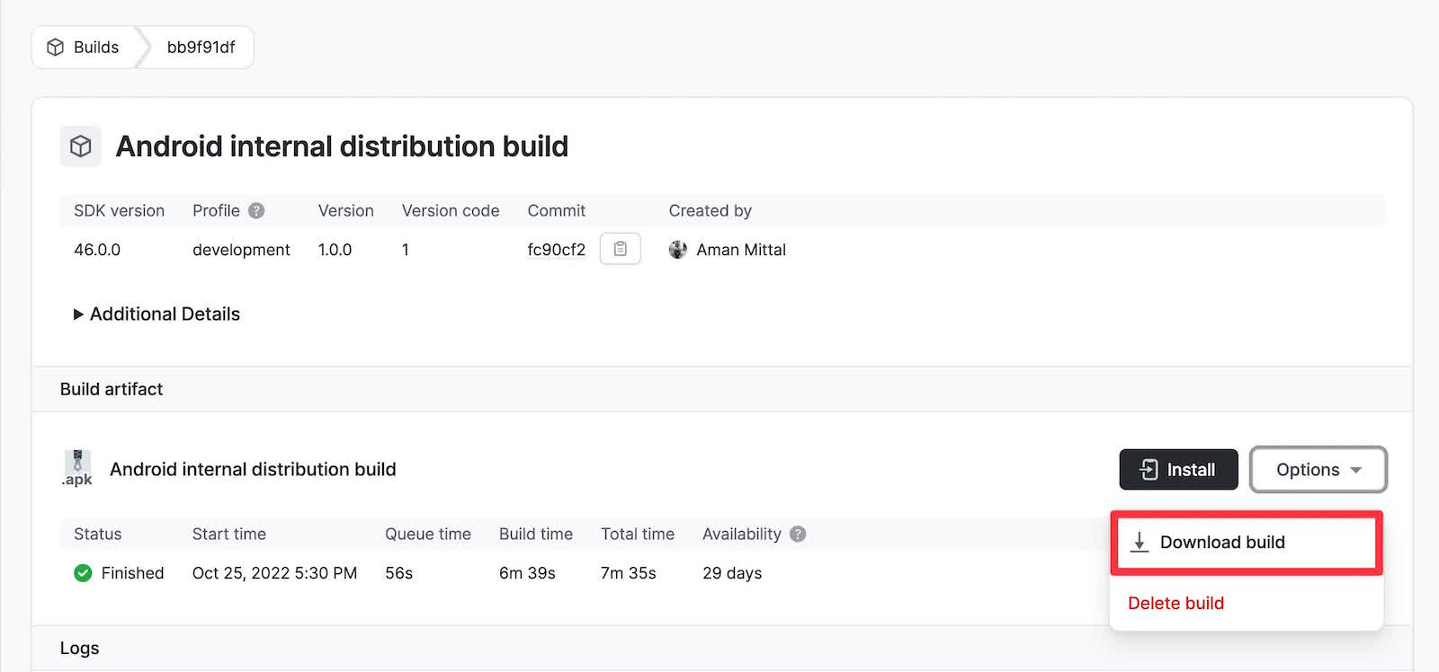This screenshot has width=1439, height=672.
Task: Copy commit hash with clipboard icon
Action: [x=620, y=249]
